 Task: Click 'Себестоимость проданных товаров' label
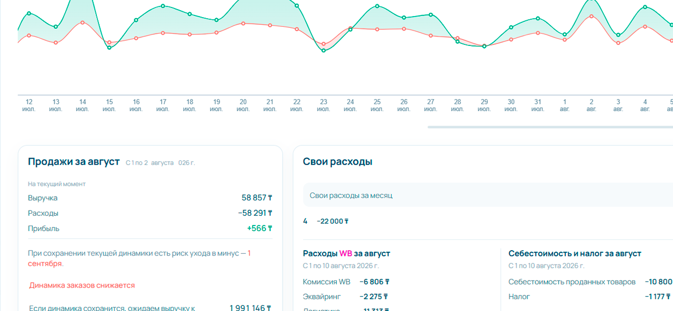[x=572, y=282]
